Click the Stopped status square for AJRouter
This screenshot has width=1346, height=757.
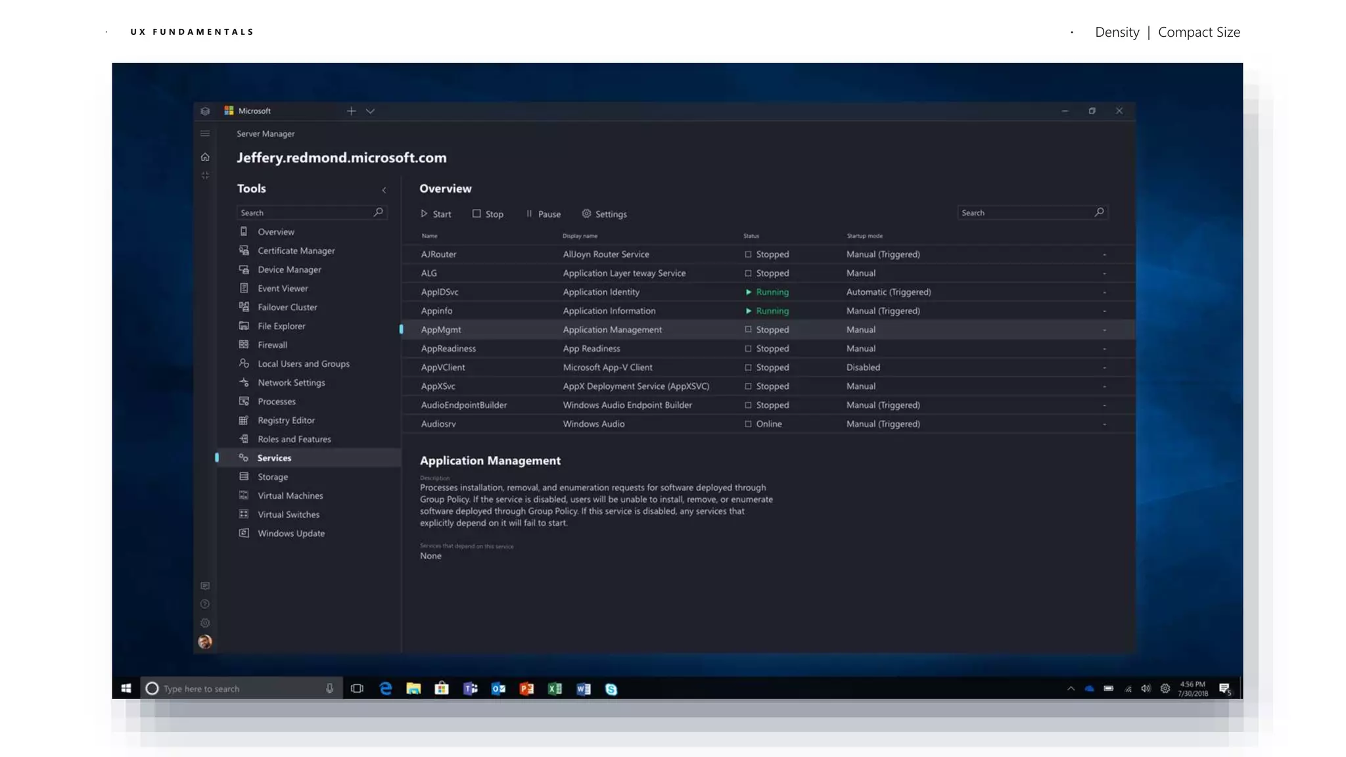pos(748,254)
